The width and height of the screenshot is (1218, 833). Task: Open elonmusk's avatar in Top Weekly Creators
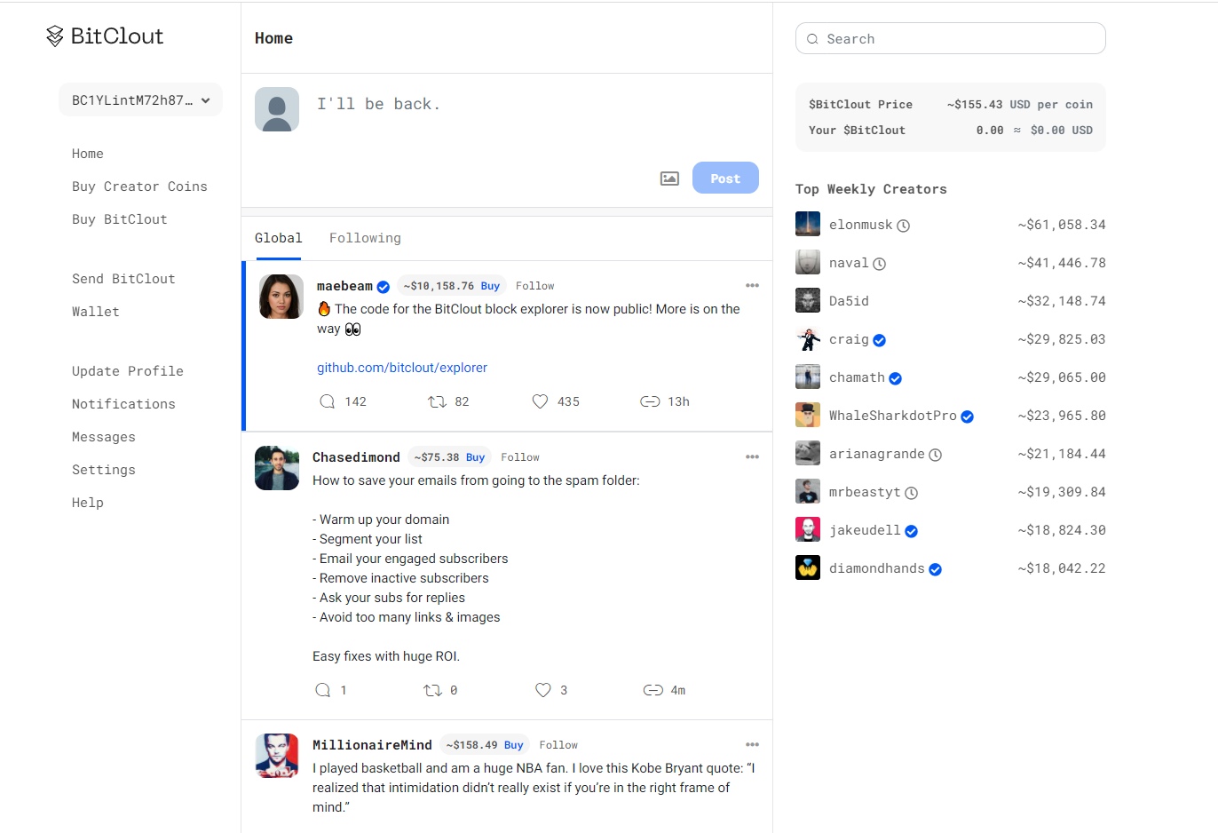point(808,224)
